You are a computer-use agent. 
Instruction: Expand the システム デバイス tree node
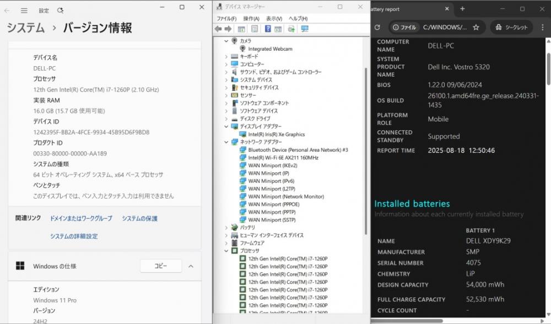pyautogui.click(x=226, y=79)
